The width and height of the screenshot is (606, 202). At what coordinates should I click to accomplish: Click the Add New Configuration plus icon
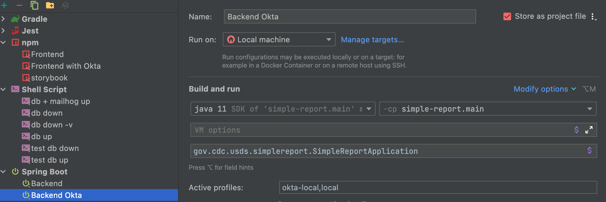pyautogui.click(x=4, y=5)
